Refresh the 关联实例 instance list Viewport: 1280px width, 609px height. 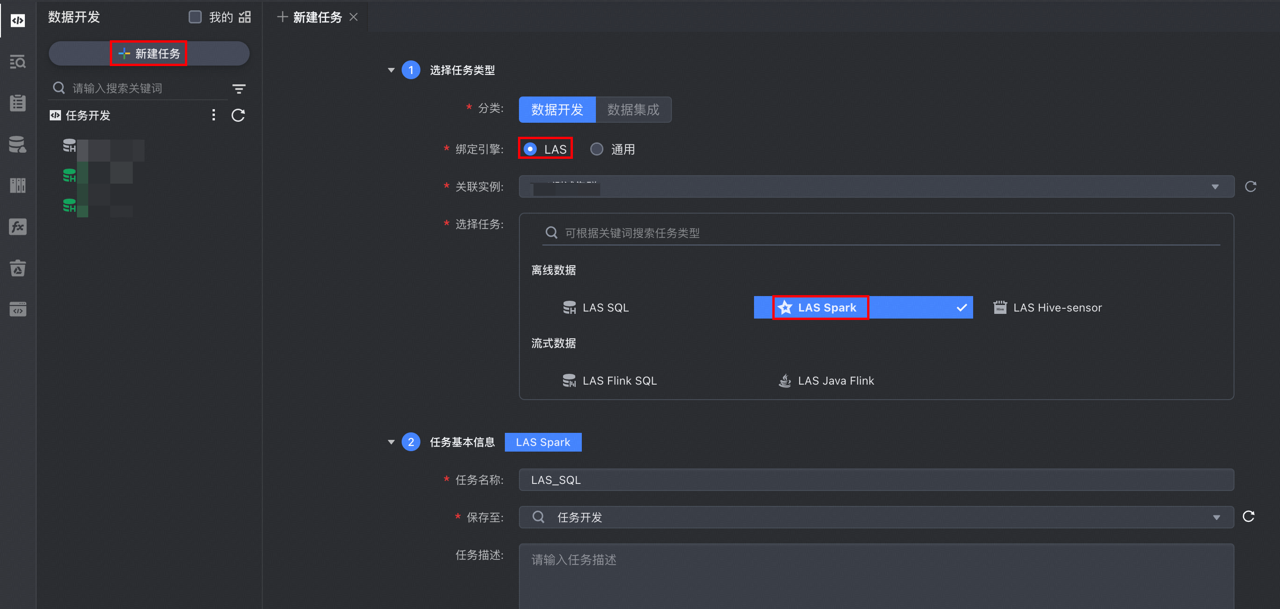[x=1251, y=186]
